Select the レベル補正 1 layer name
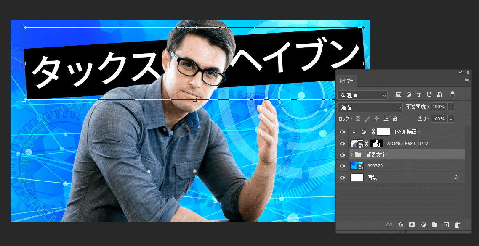This screenshot has width=479, height=246. click(408, 132)
